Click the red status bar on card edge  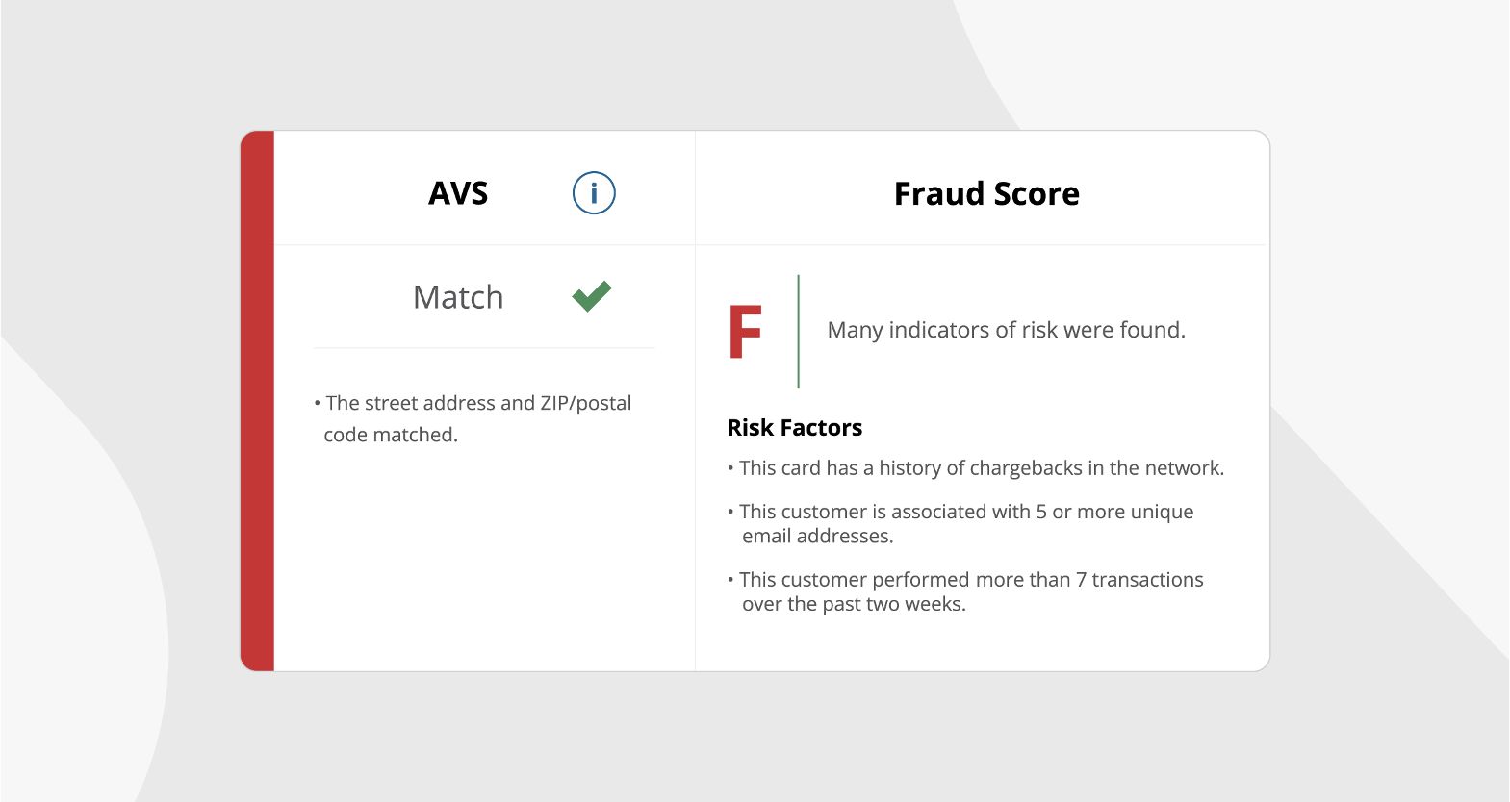[258, 401]
